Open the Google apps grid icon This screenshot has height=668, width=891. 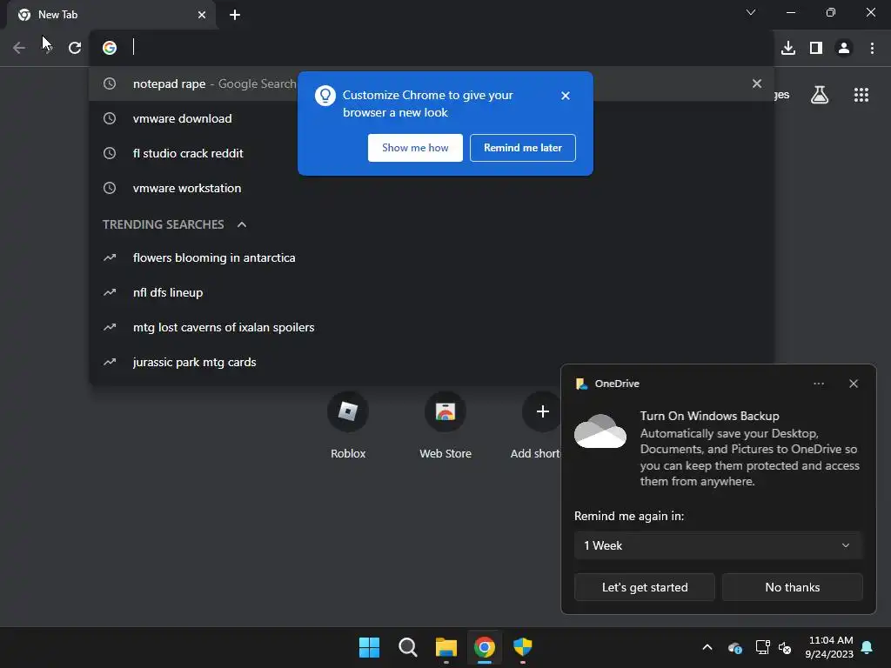coord(861,95)
